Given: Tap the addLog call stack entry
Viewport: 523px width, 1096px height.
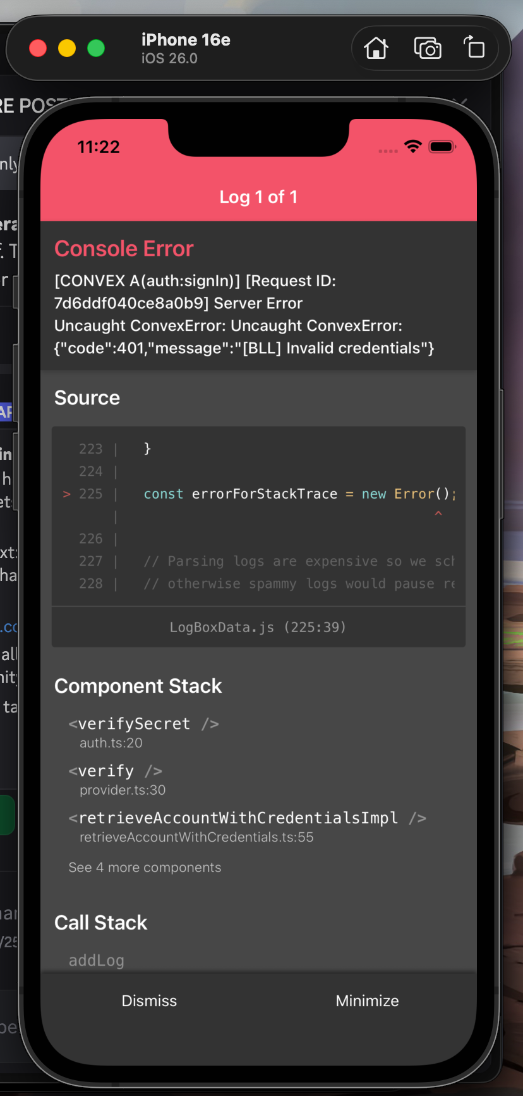Looking at the screenshot, I should pos(97,960).
